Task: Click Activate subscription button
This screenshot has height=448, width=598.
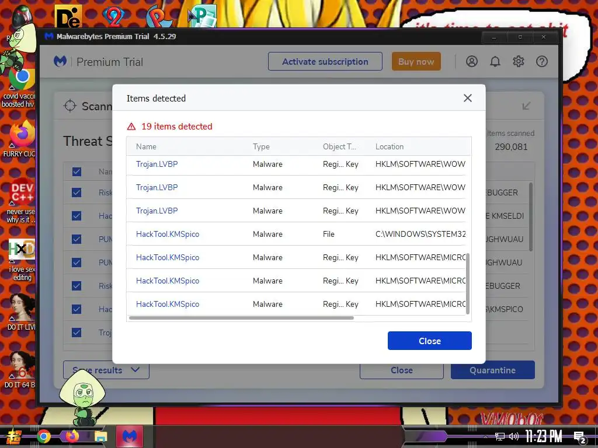Action: pos(325,62)
